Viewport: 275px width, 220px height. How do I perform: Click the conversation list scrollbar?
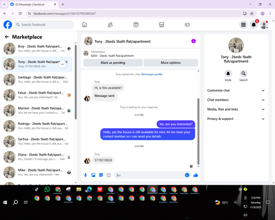click(75, 82)
